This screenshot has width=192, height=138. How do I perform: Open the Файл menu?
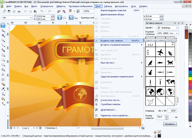coord(9,6)
